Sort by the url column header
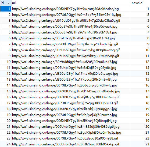The width and height of the screenshot is (150, 147). point(71,3)
